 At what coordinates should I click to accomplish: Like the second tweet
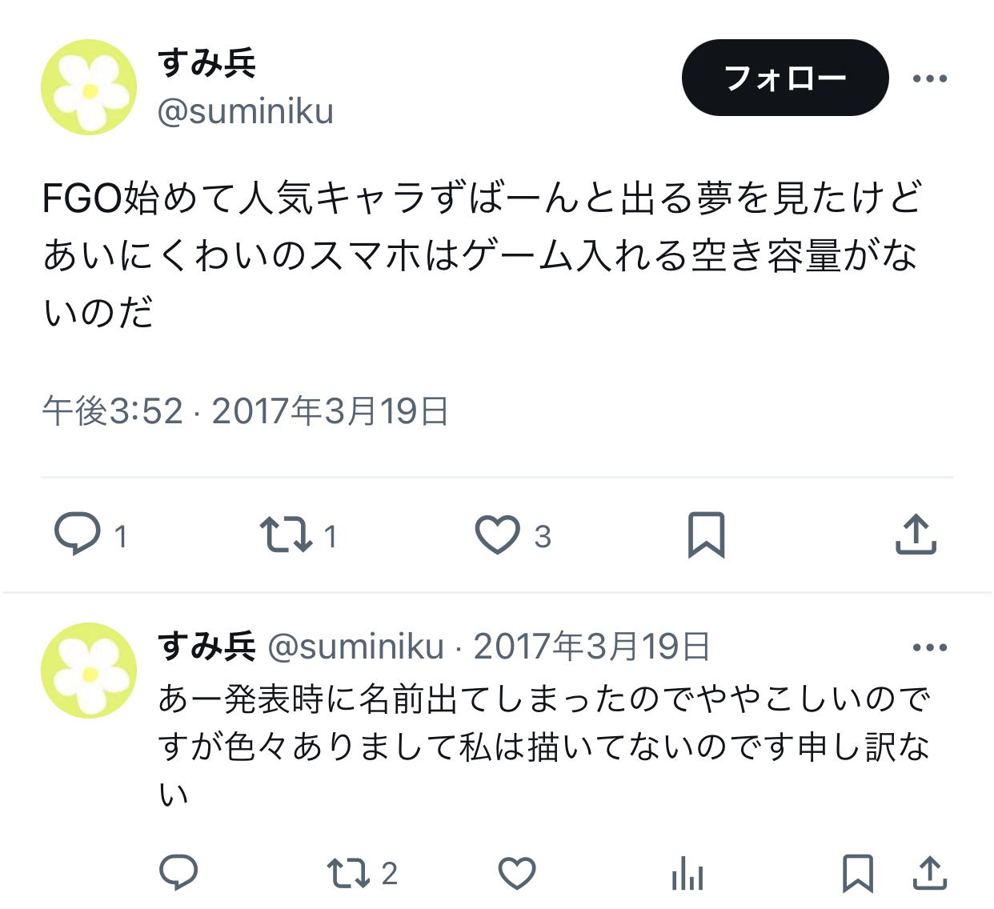pos(517,873)
